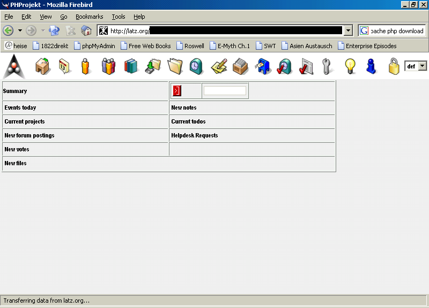Click the 'New notes' heading
The width and height of the screenshot is (429, 308).
[184, 107]
